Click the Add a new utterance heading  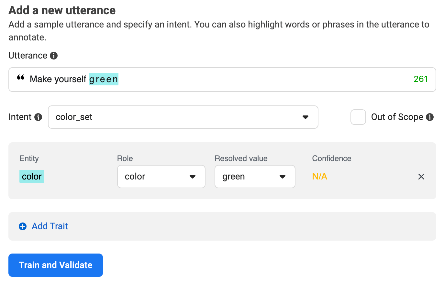pos(62,10)
